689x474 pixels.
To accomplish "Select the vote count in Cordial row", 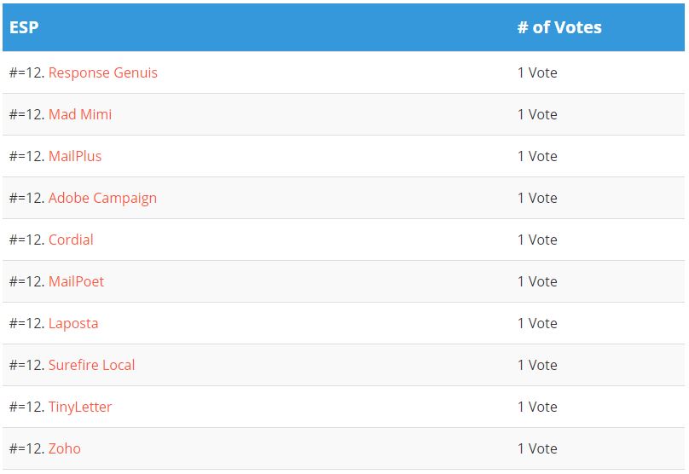I will [537, 240].
